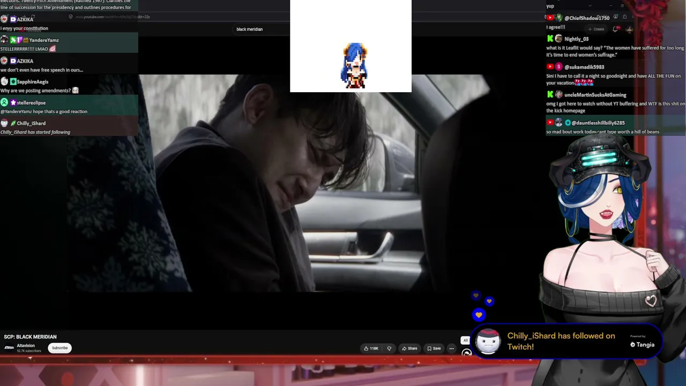Image resolution: width=686 pixels, height=386 pixels.
Task: Open the YouTube Create button
Action: point(596,29)
